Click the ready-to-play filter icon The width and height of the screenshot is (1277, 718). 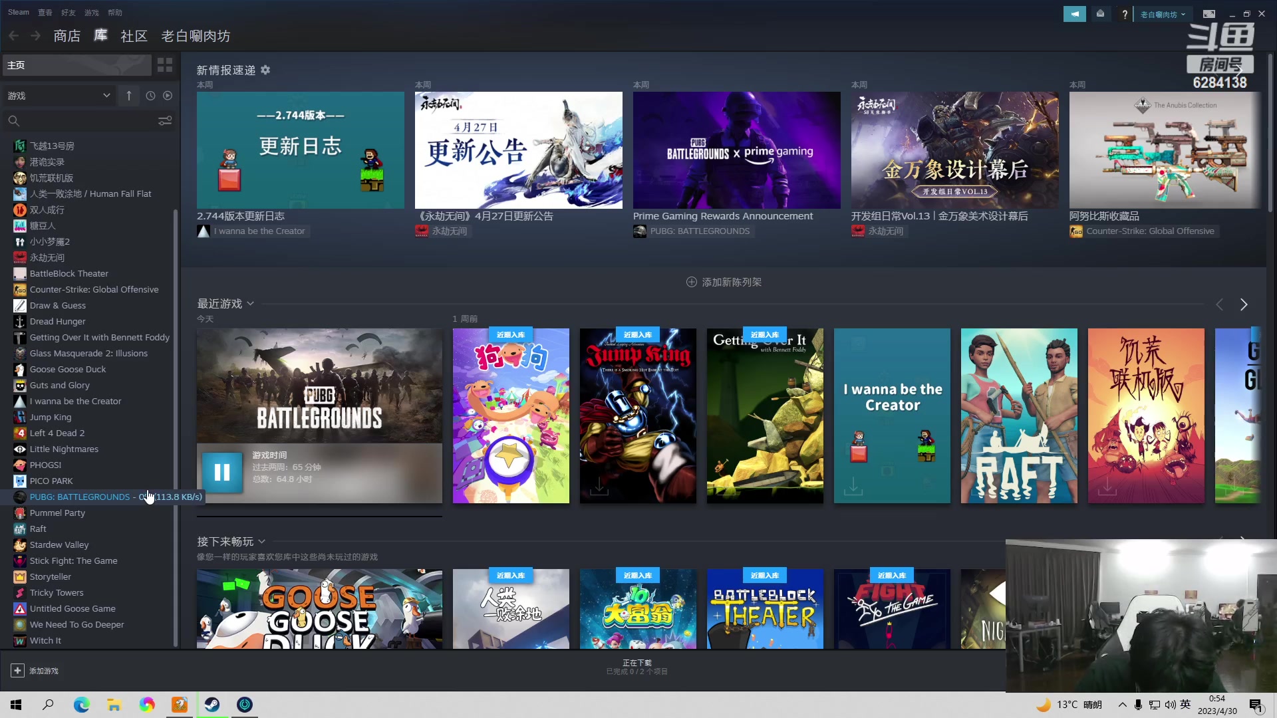click(x=168, y=96)
